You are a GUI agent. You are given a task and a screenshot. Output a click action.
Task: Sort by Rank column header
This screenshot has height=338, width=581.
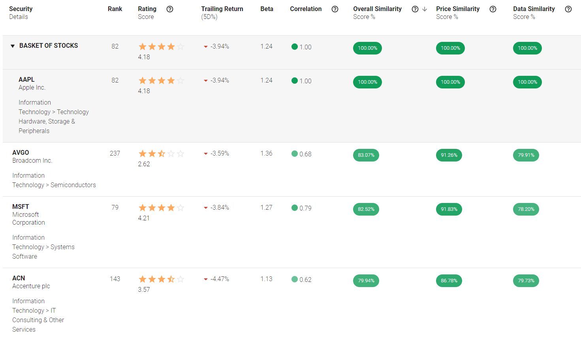(x=115, y=9)
